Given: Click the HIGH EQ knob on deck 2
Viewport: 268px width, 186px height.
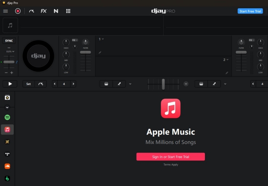Looking at the screenshot, I should click(261, 42).
